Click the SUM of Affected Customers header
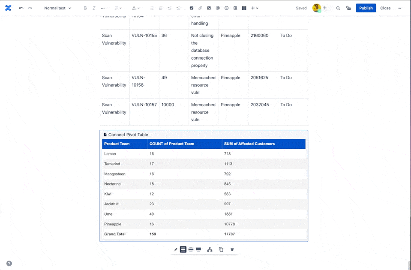The width and height of the screenshot is (411, 270). 264,144
